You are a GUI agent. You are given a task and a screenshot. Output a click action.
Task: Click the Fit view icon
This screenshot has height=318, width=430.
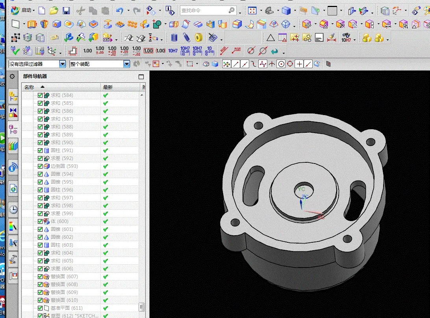coord(252,11)
